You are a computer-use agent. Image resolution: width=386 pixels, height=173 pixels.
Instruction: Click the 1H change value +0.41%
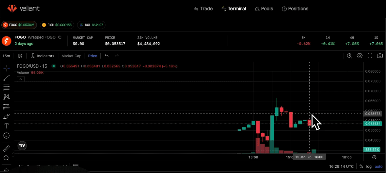point(328,44)
